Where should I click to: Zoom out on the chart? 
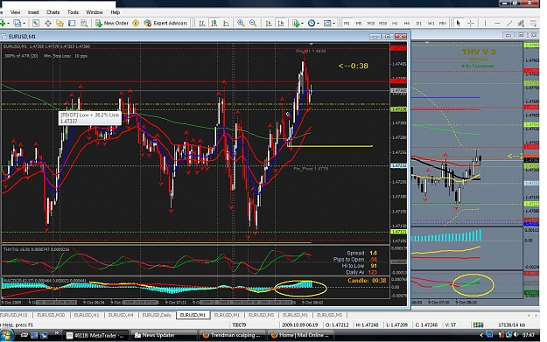pos(253,24)
